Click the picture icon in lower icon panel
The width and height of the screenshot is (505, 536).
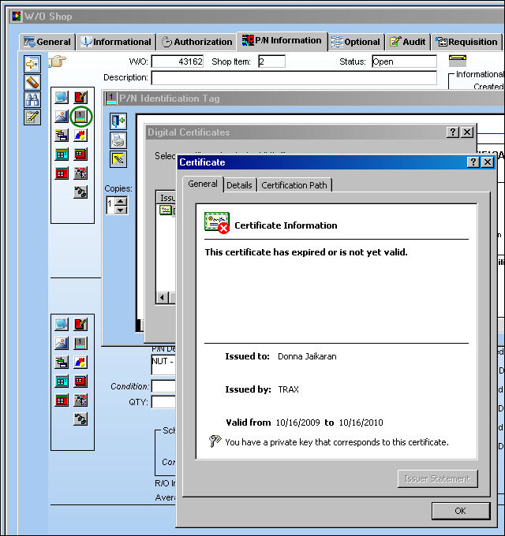(62, 343)
